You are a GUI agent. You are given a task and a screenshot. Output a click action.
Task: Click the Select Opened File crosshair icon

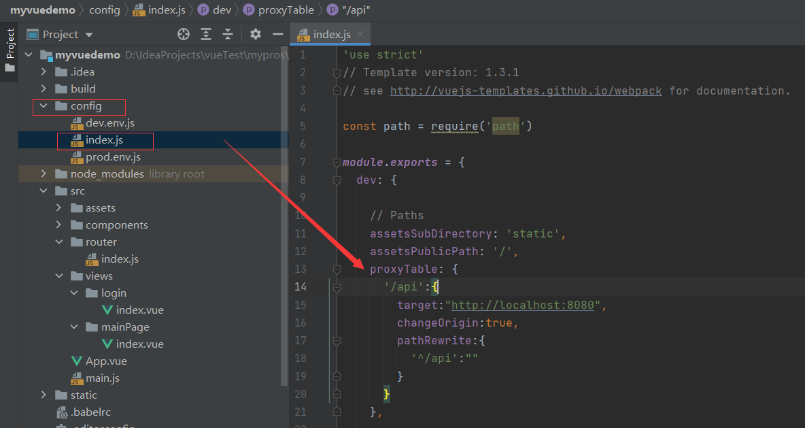183,33
